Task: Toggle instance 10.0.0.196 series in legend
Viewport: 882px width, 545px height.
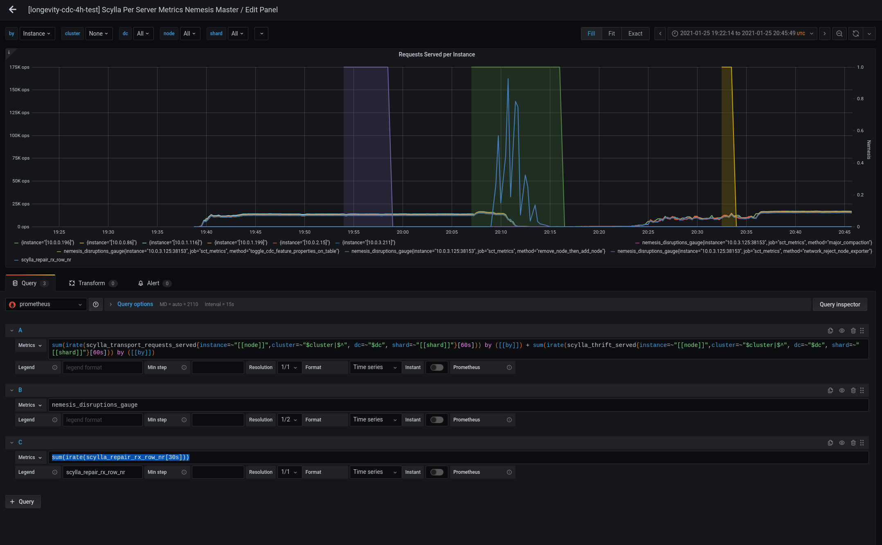Action: pos(47,243)
